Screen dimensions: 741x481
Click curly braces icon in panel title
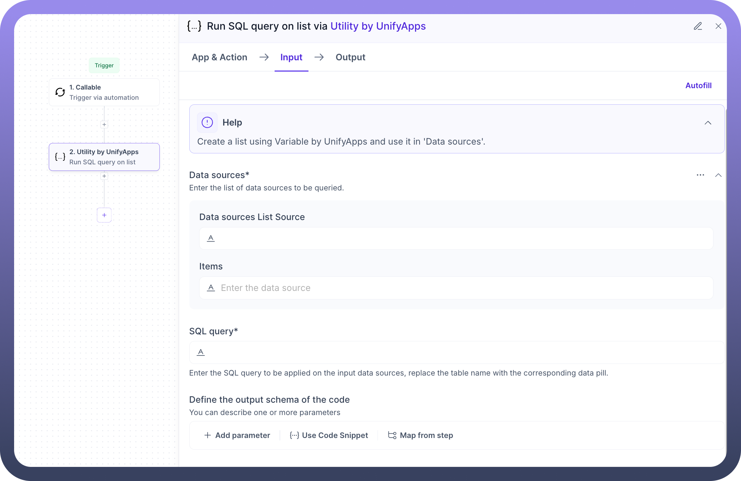194,26
